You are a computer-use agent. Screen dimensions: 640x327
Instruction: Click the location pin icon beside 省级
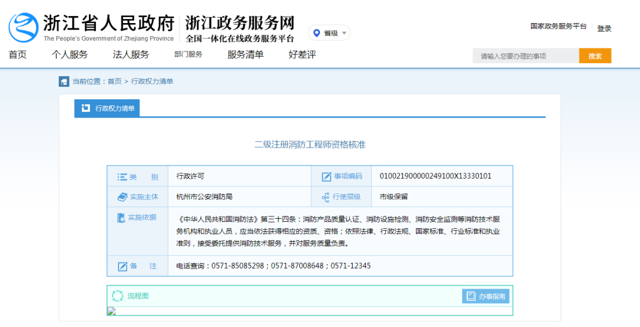coord(316,33)
